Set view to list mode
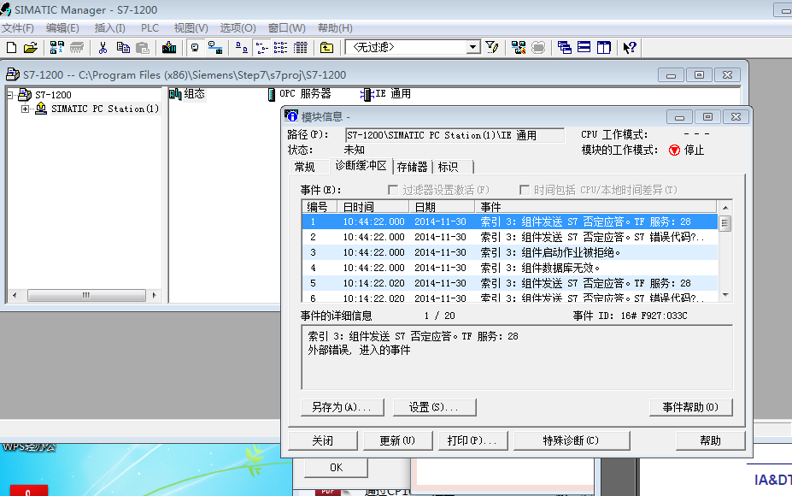The width and height of the screenshot is (792, 496). pyautogui.click(x=281, y=48)
